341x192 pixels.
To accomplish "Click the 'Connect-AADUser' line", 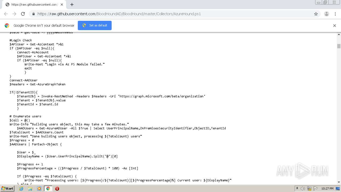I will (x=23, y=80).
